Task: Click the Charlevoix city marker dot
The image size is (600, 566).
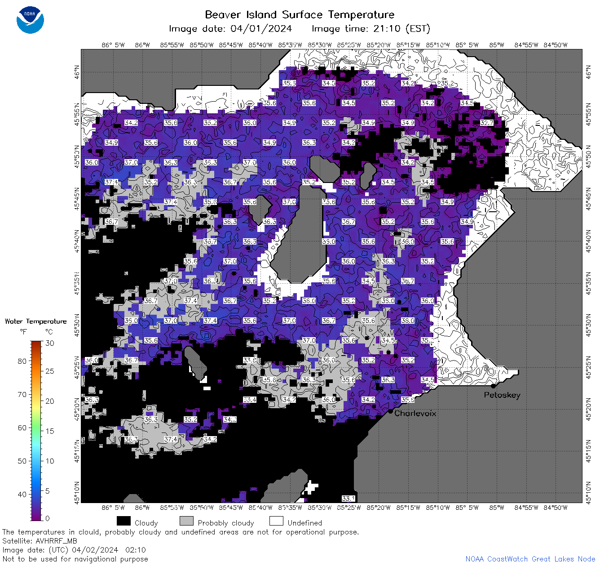Action: [390, 411]
